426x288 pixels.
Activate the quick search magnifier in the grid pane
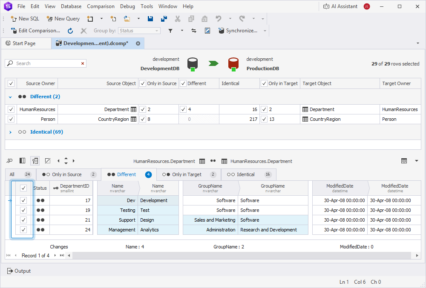pos(9,161)
